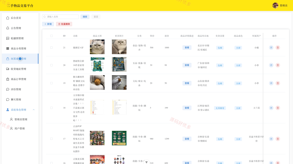Open the 管理员 avatar menu

[x=280, y=6]
